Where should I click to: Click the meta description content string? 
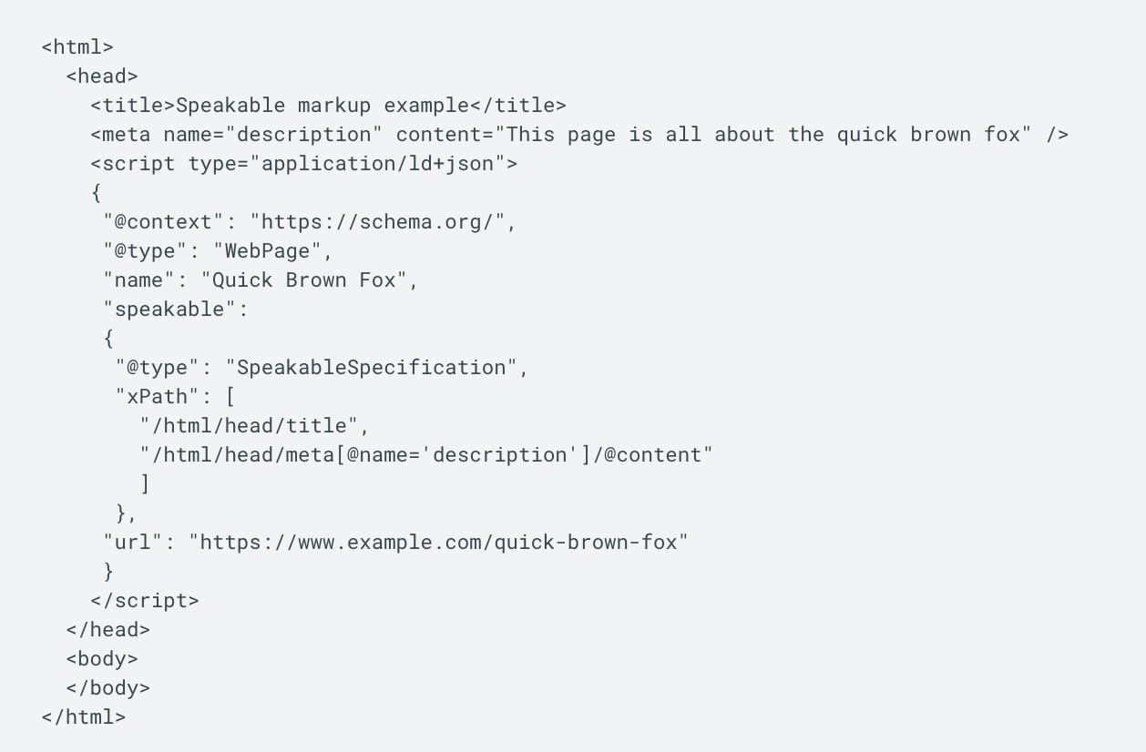[763, 135]
